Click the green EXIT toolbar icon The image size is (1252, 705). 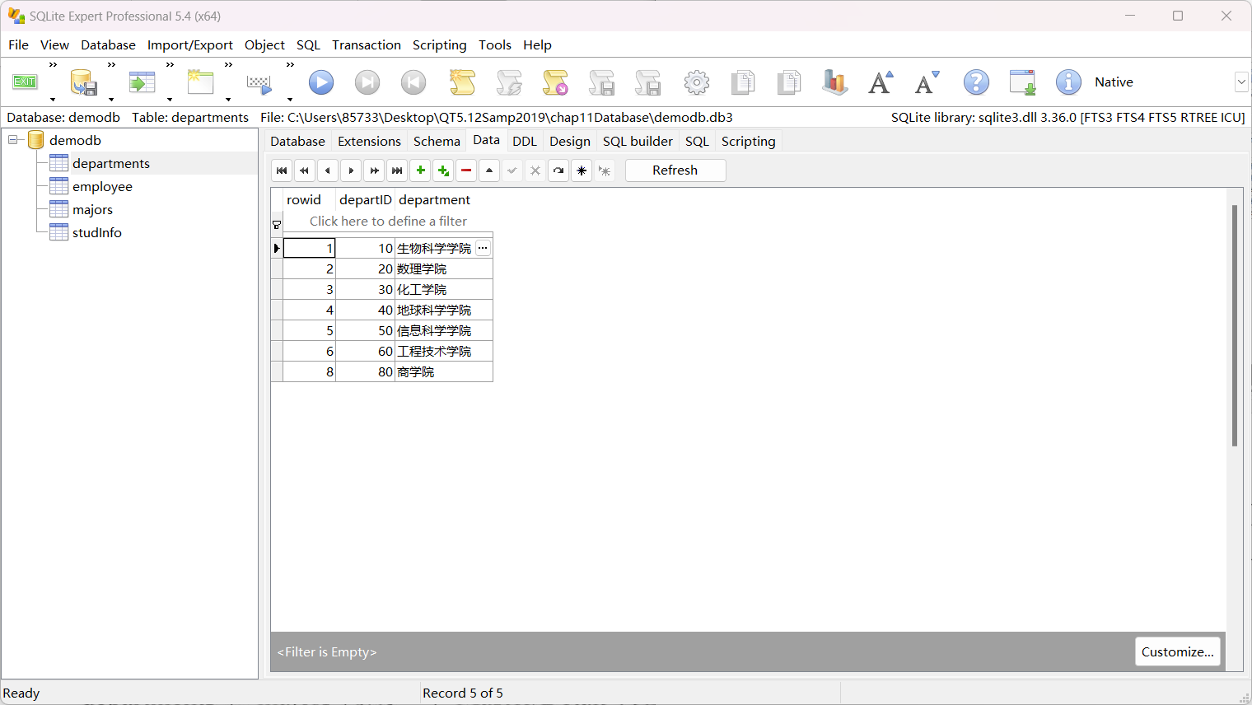[25, 82]
